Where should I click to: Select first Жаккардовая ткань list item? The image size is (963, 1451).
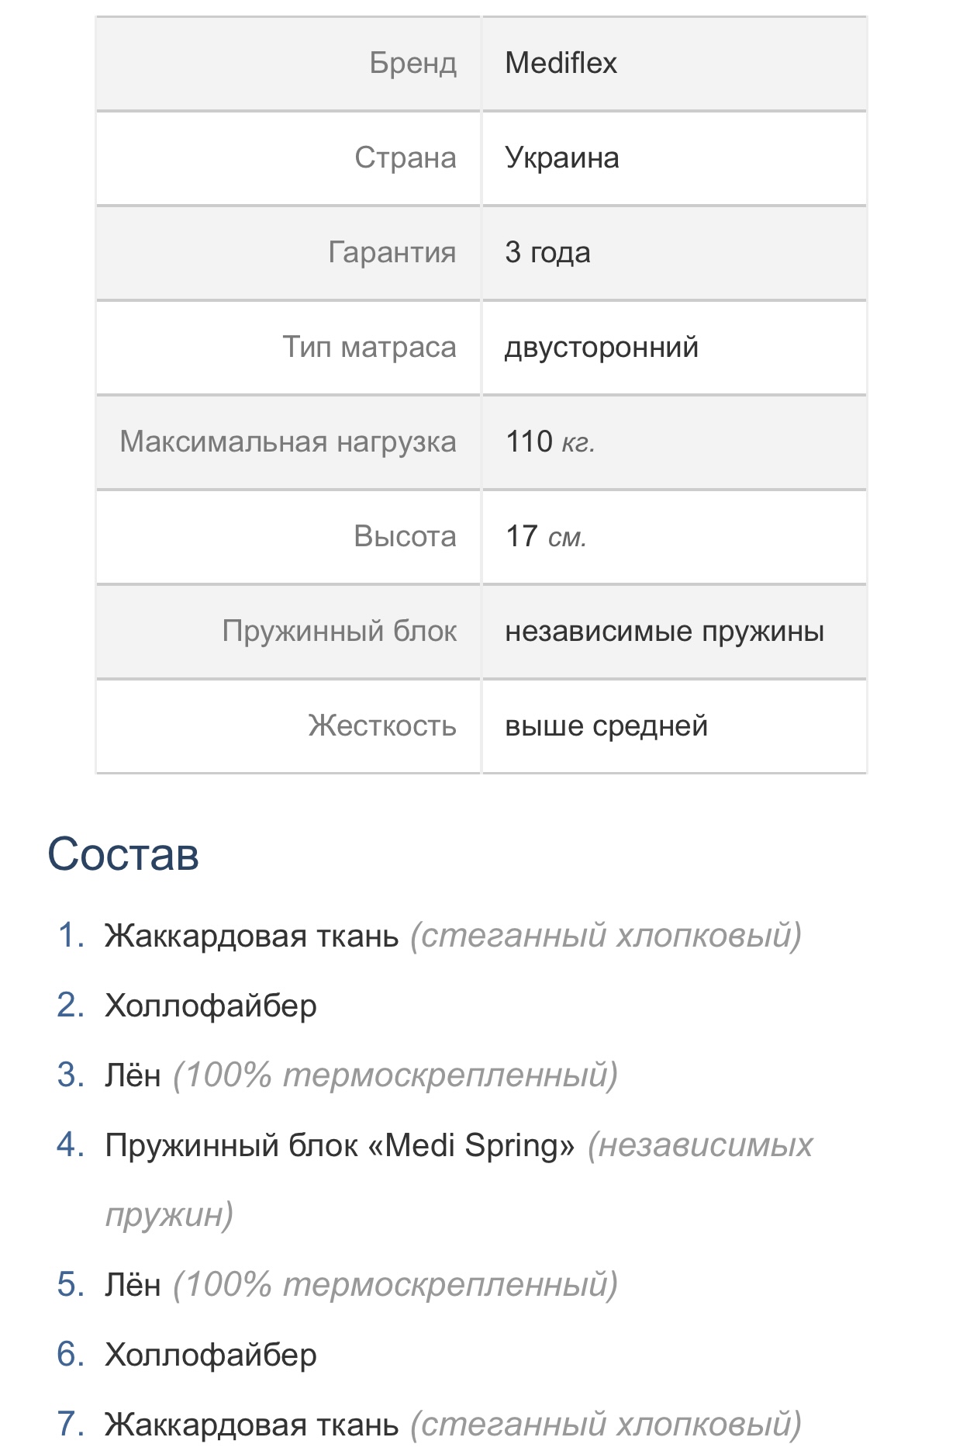tap(453, 936)
